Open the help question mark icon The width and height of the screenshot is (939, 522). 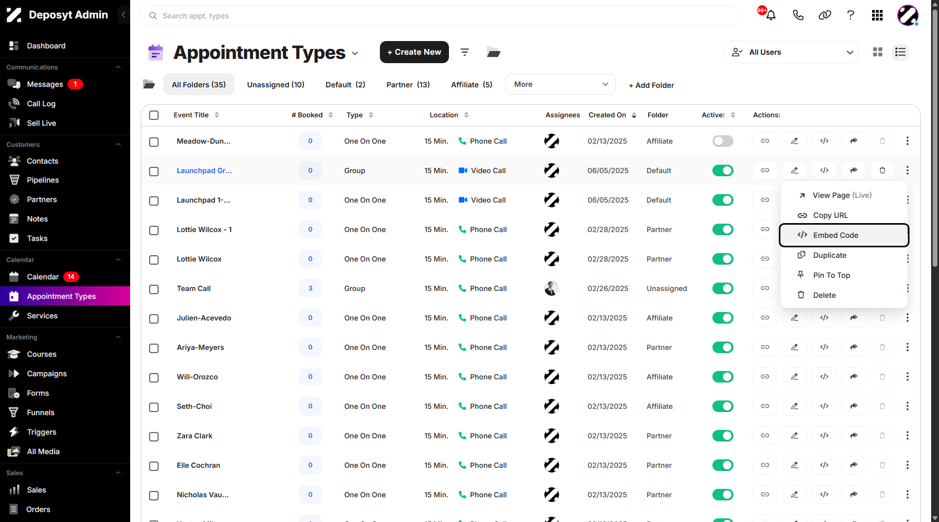[x=850, y=15]
